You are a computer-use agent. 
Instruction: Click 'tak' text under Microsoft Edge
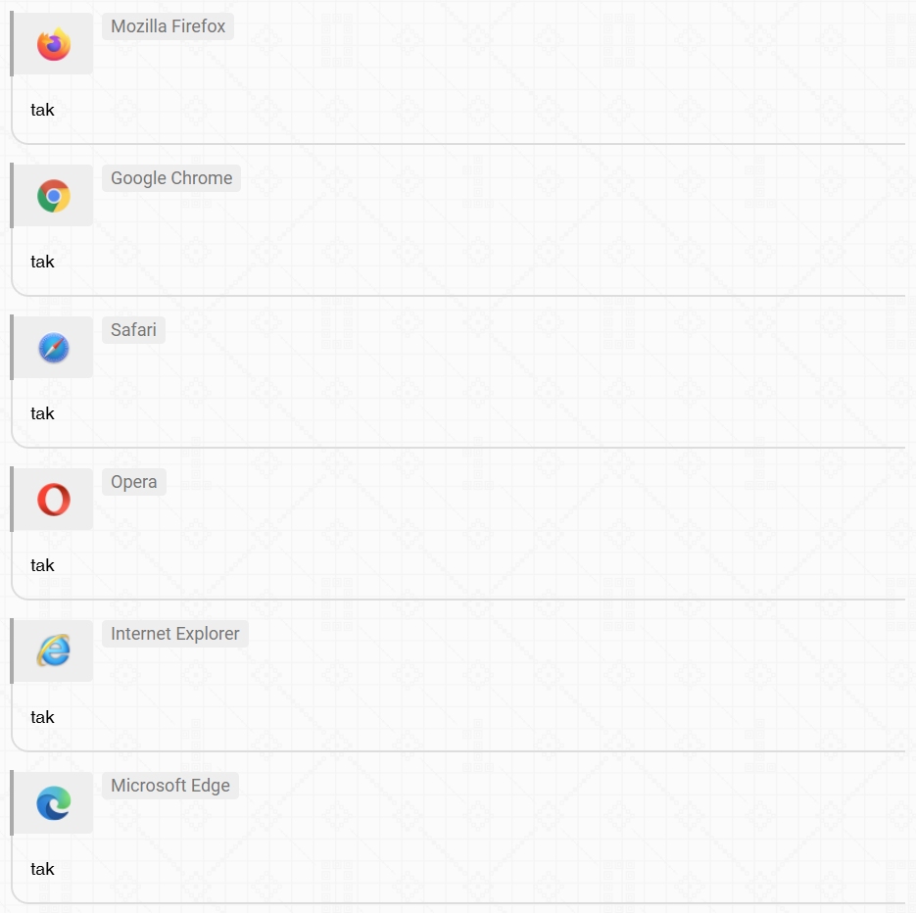click(x=42, y=869)
